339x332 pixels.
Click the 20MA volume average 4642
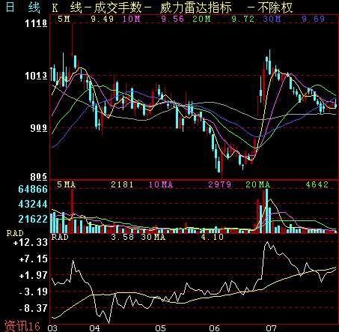(x=317, y=184)
